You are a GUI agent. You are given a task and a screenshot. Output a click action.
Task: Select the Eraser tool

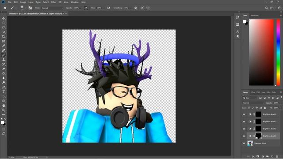4,69
